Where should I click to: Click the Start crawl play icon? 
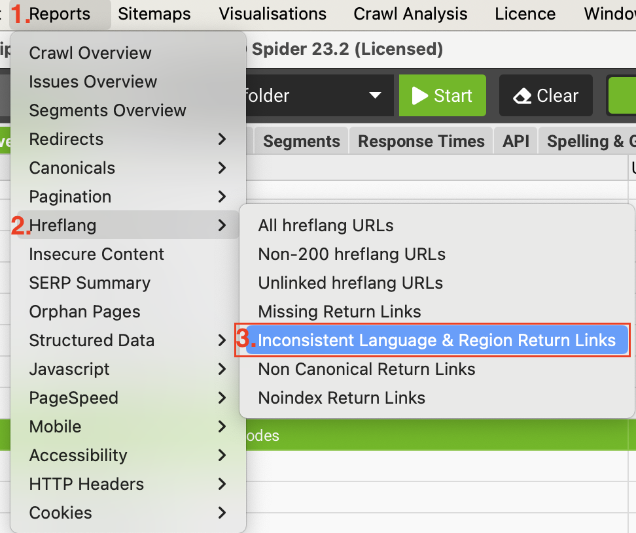click(x=420, y=96)
